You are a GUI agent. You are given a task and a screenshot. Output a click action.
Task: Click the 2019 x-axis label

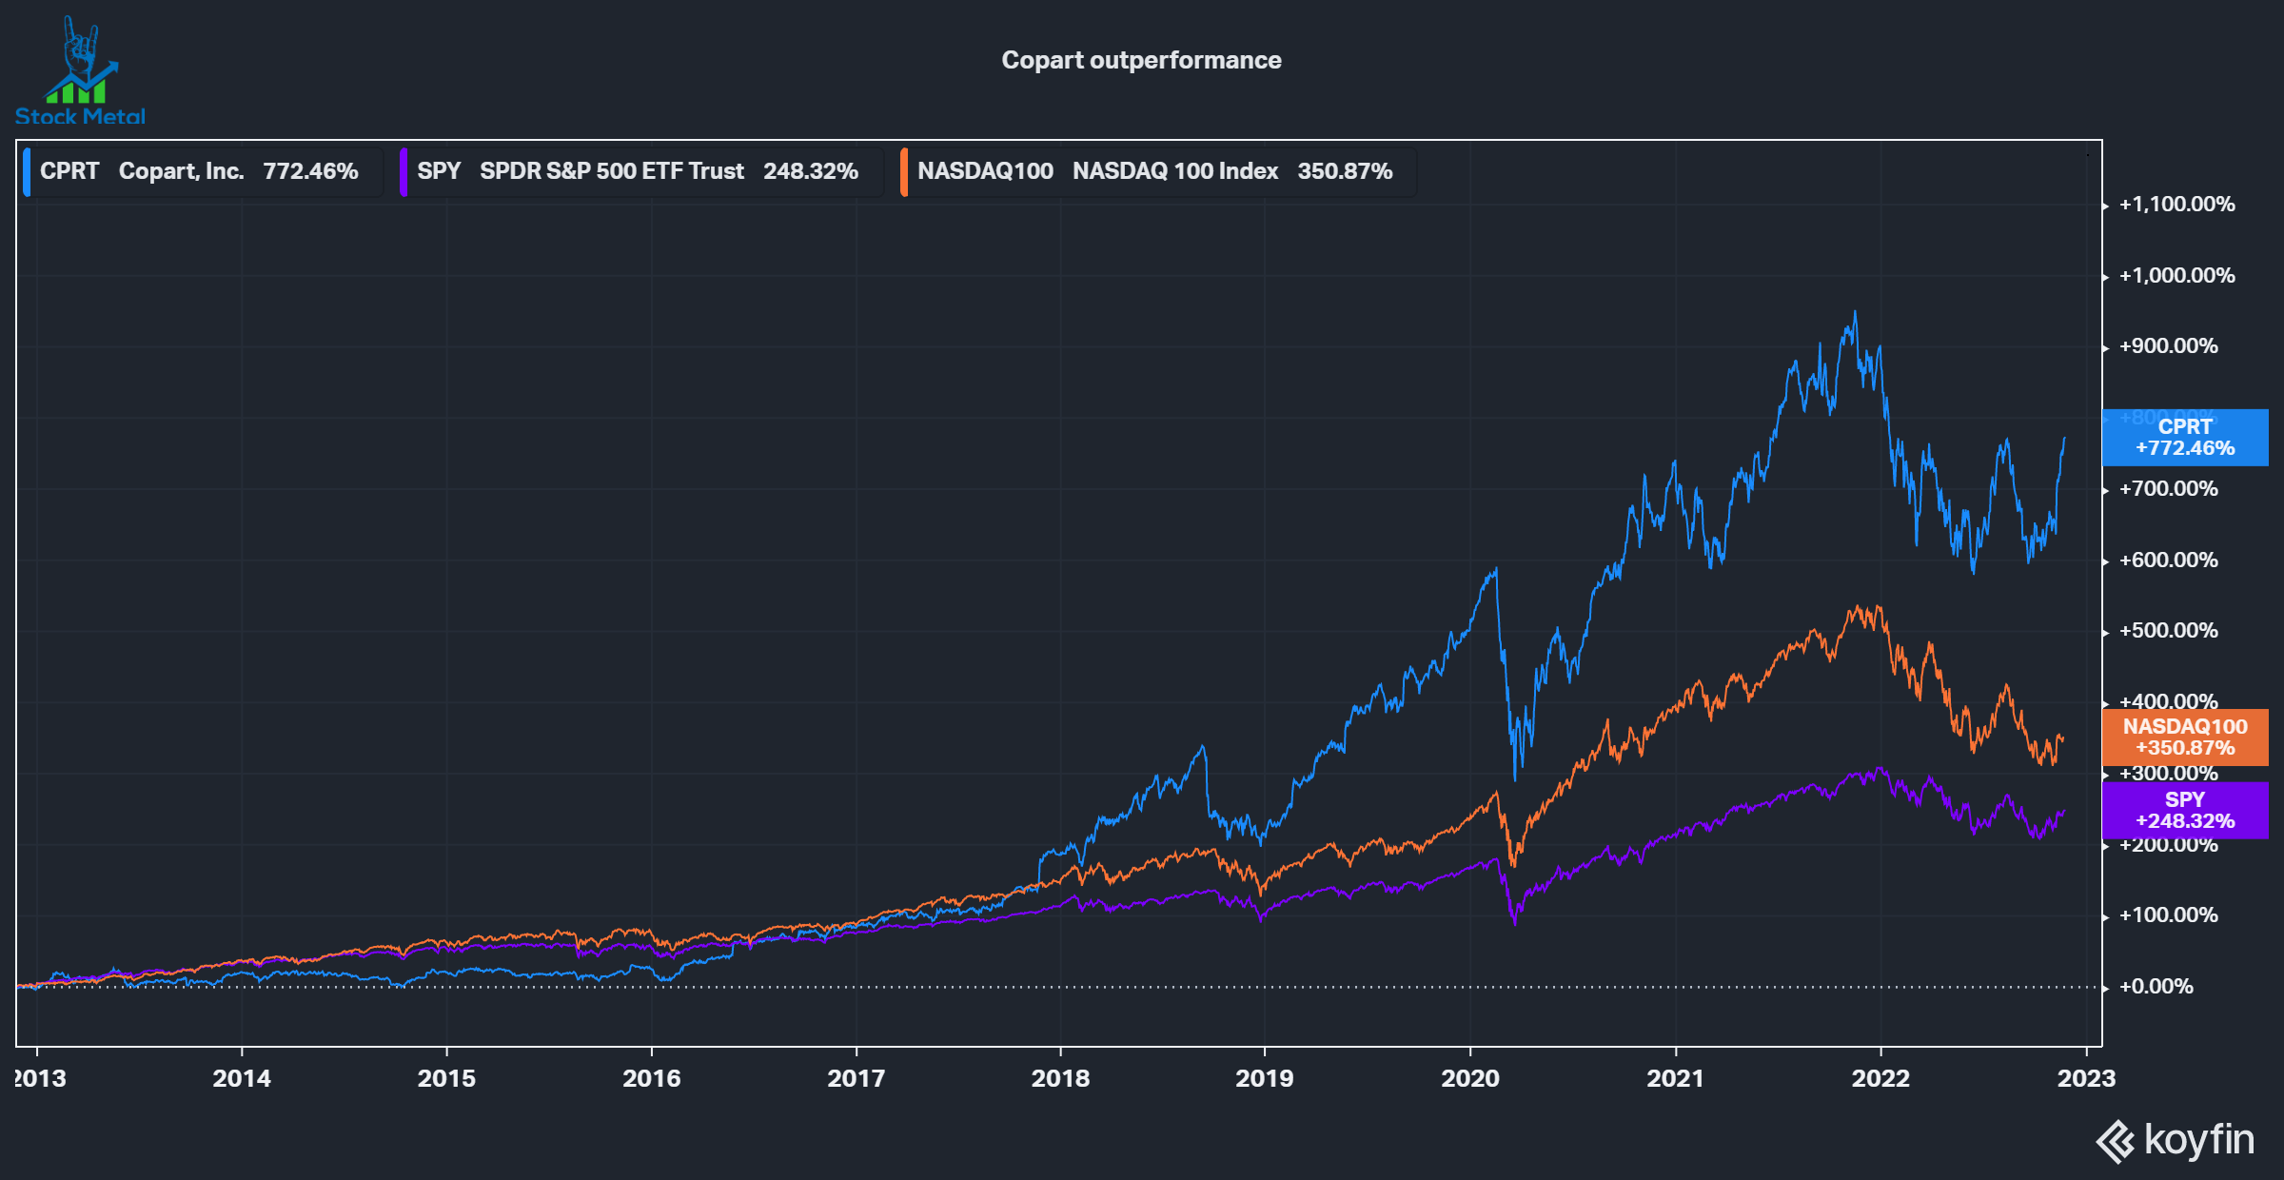tap(1265, 1078)
